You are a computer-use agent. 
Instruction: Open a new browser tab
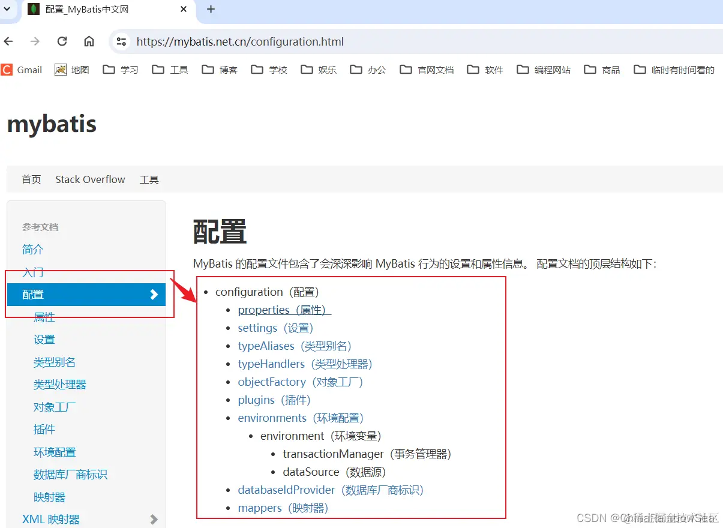[x=210, y=10]
